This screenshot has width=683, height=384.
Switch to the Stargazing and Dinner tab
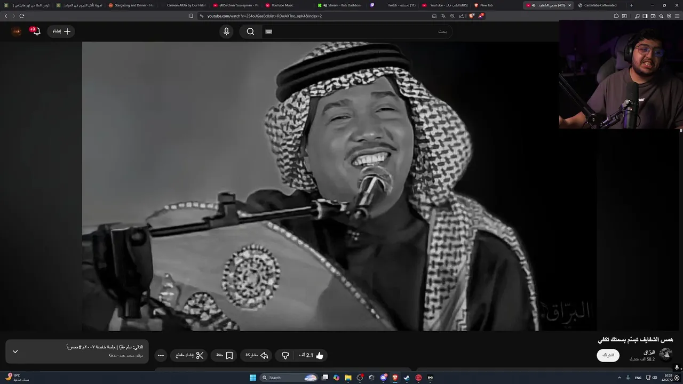[x=130, y=5]
